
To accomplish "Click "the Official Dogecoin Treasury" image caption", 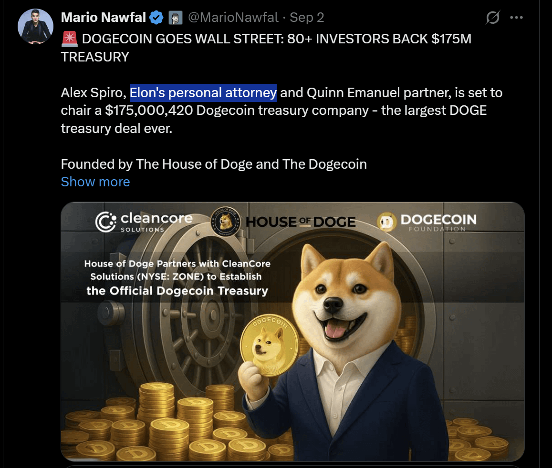I will [177, 291].
